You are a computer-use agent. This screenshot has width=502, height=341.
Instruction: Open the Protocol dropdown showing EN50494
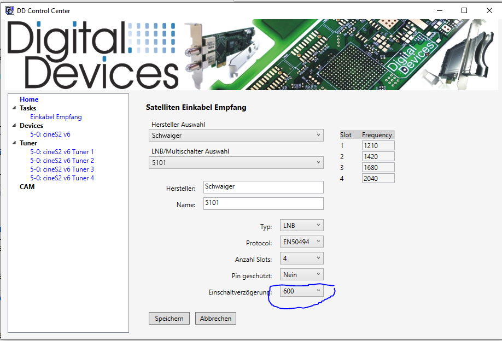tap(302, 242)
